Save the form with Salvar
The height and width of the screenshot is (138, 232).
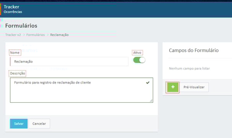[x=19, y=123]
